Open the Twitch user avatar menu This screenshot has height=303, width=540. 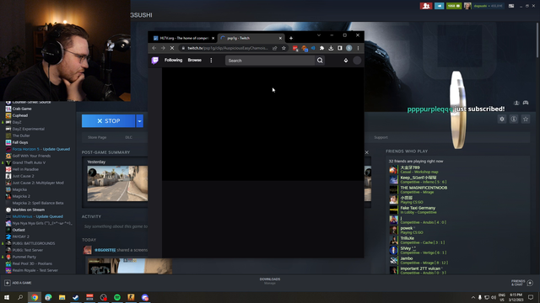pos(357,61)
